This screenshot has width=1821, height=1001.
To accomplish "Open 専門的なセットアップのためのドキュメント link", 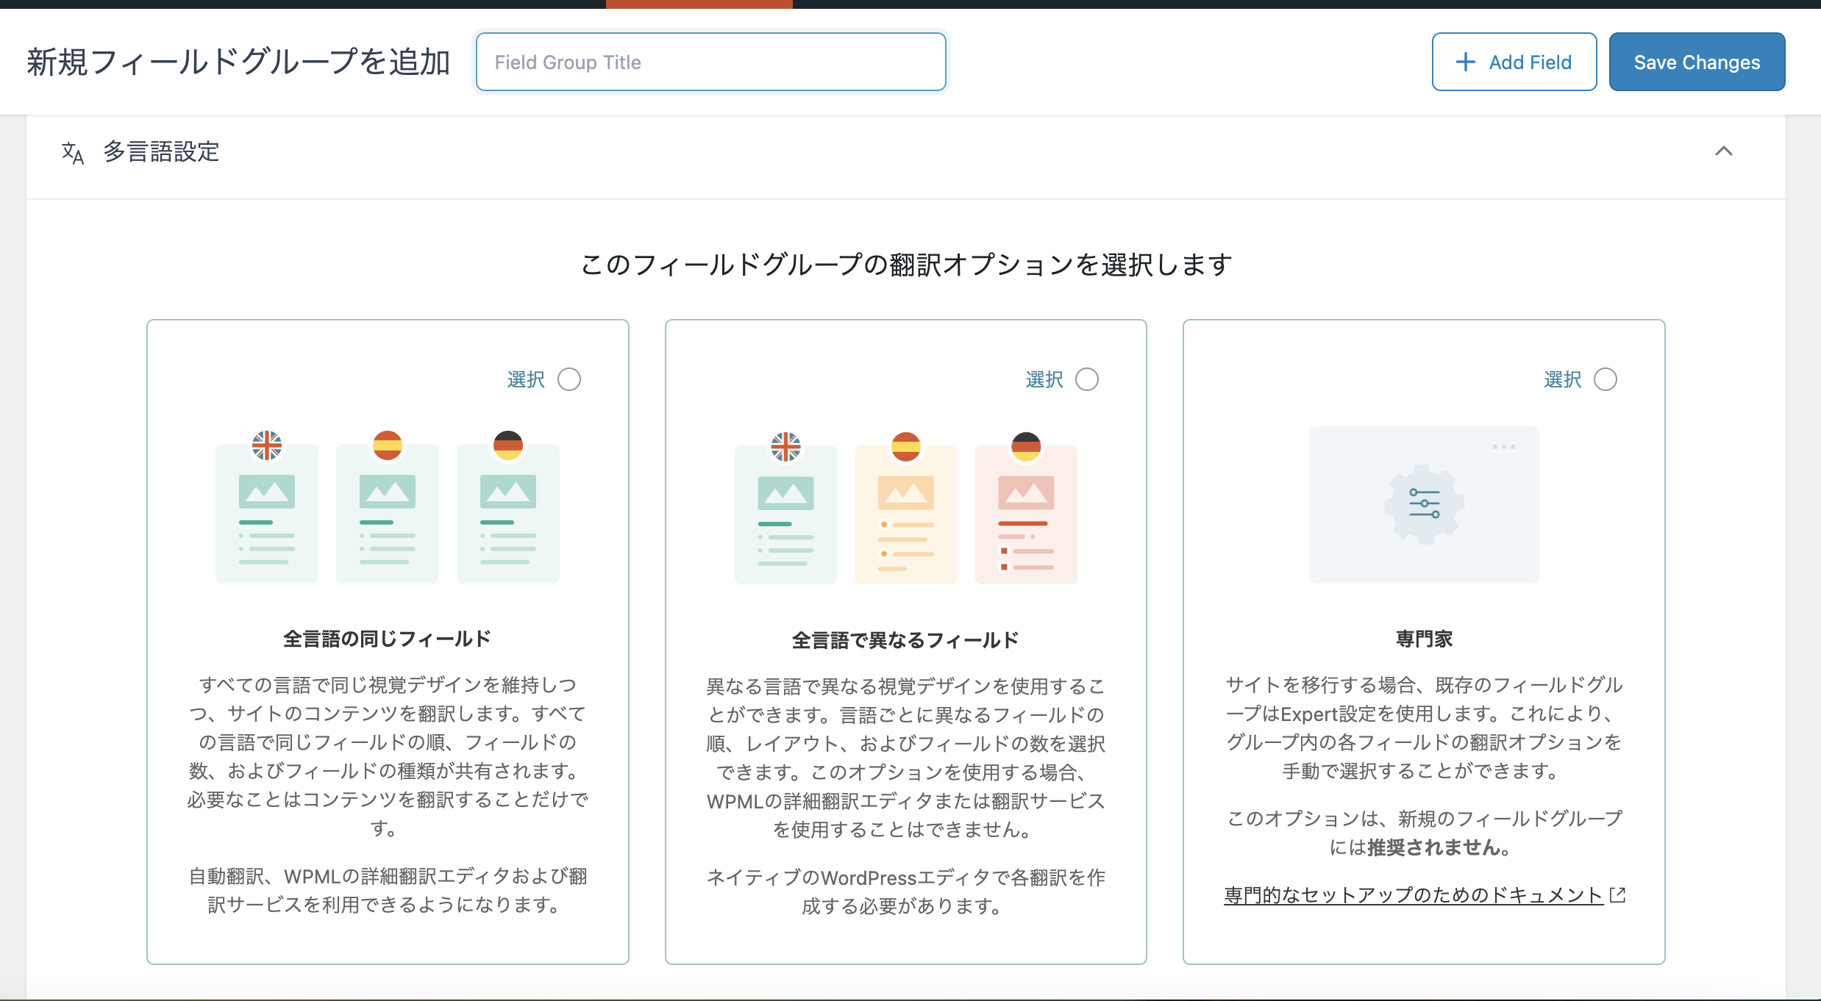I will [x=1414, y=894].
